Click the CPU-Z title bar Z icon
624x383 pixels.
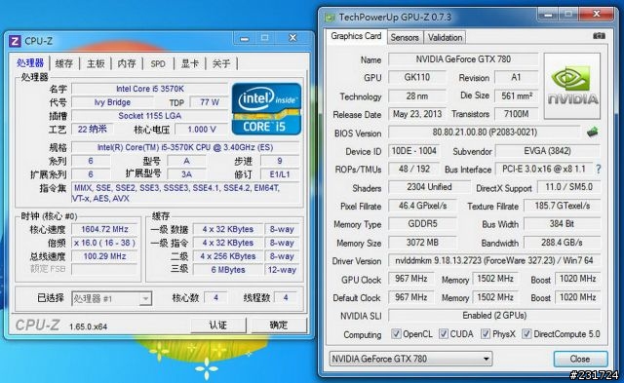tap(15, 41)
